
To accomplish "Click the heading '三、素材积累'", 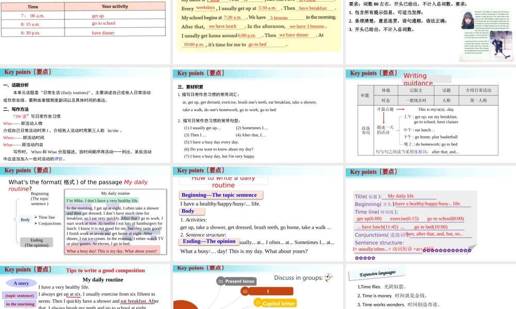I will tap(190, 87).
